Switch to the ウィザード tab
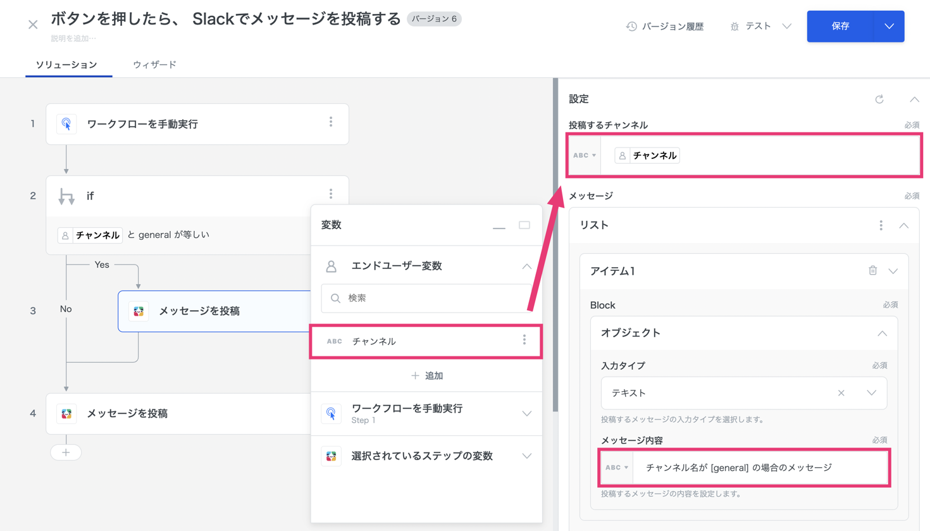Viewport: 930px width, 531px height. [154, 65]
